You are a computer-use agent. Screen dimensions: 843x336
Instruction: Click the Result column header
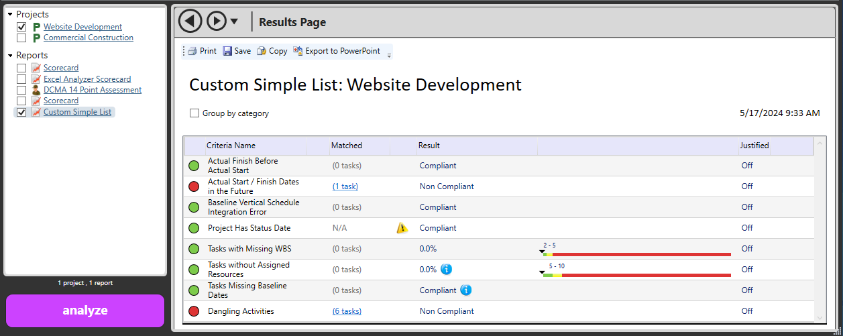(429, 146)
